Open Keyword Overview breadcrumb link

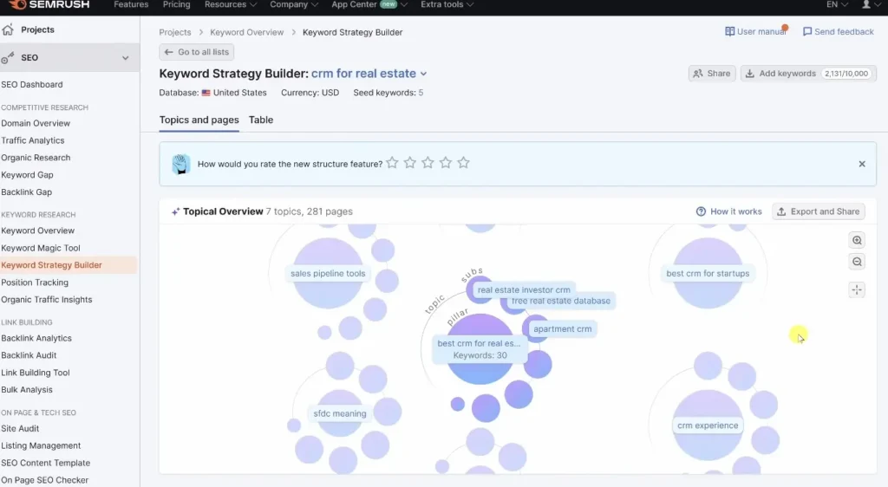pyautogui.click(x=247, y=32)
